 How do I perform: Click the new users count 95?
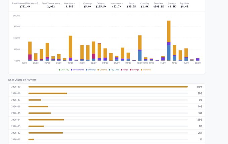(x=201, y=100)
